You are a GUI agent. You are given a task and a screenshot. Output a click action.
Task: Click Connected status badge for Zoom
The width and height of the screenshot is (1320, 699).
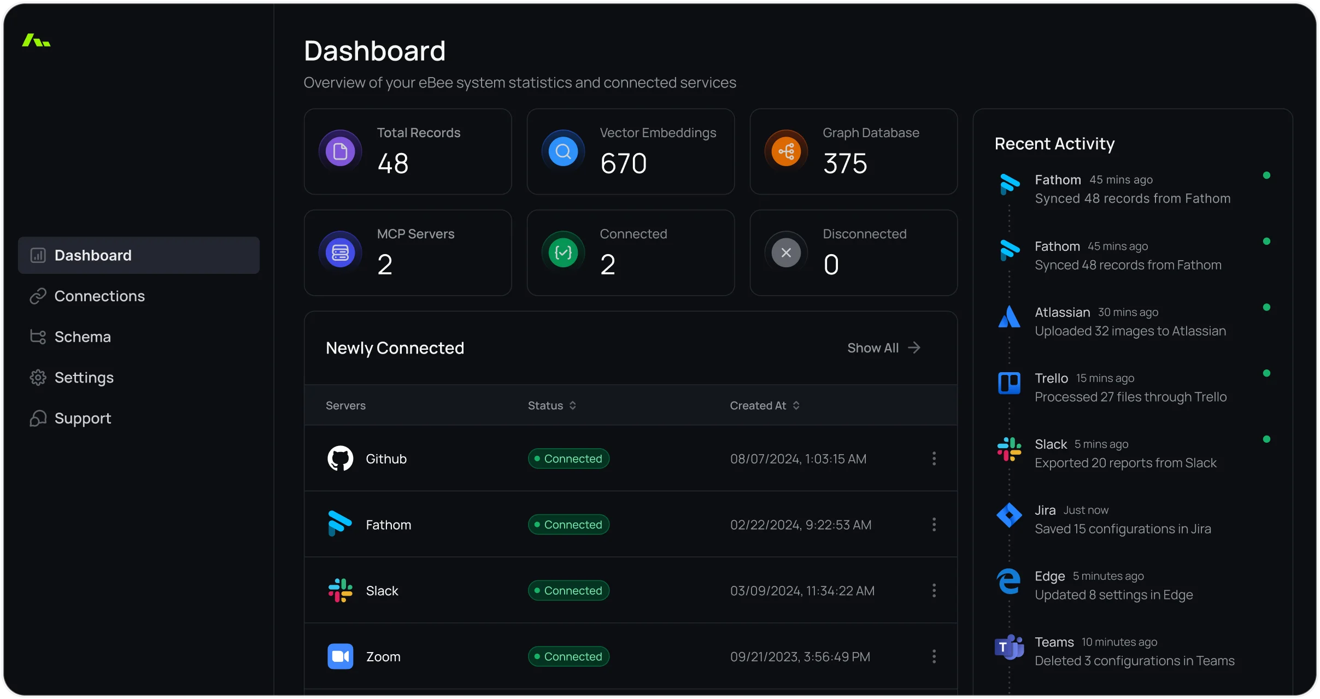click(x=568, y=656)
